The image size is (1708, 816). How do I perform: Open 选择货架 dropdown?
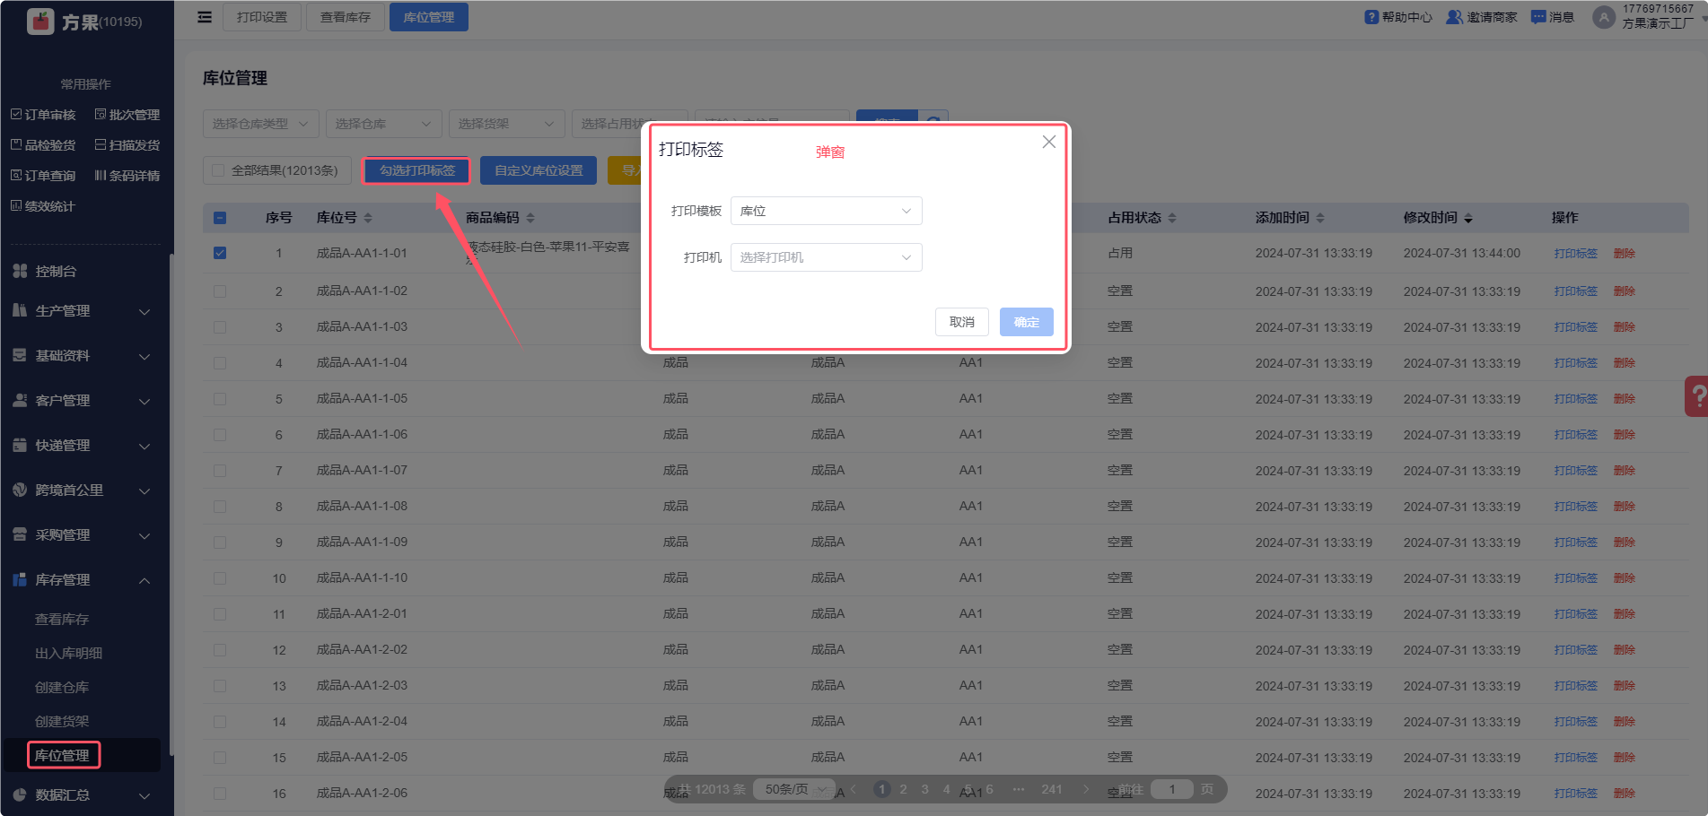506,124
